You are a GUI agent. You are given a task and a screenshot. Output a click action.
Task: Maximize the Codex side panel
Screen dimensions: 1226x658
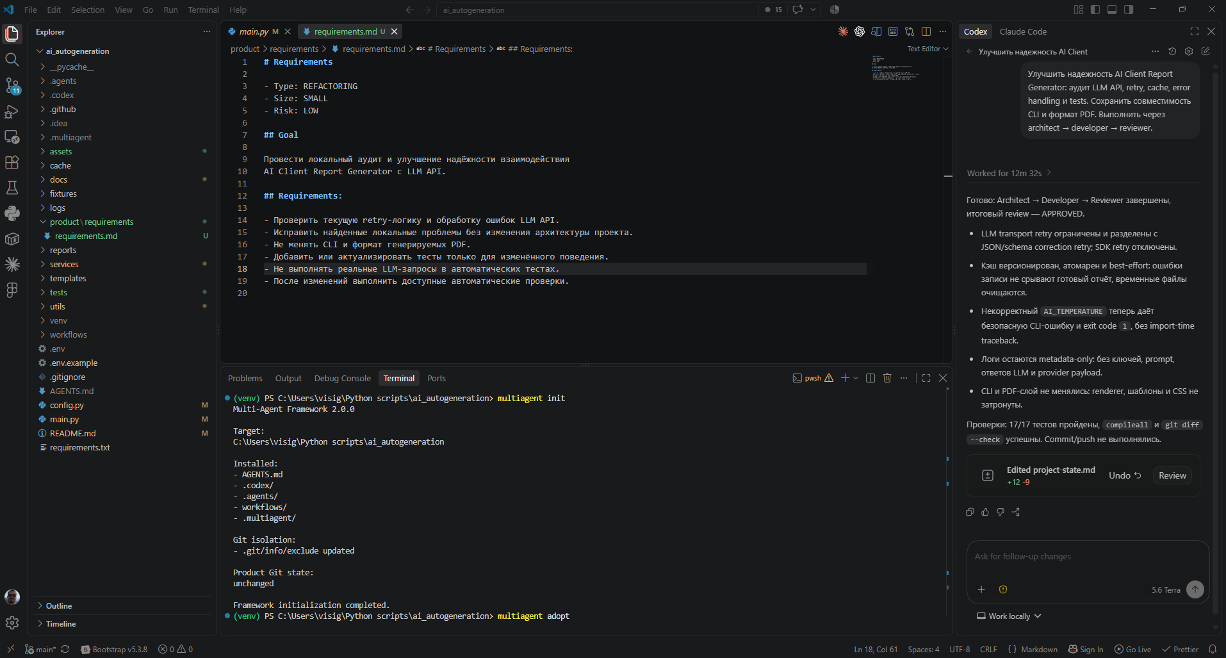pyautogui.click(x=1195, y=31)
